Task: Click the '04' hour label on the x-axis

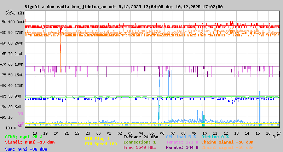Action: (x=141, y=133)
